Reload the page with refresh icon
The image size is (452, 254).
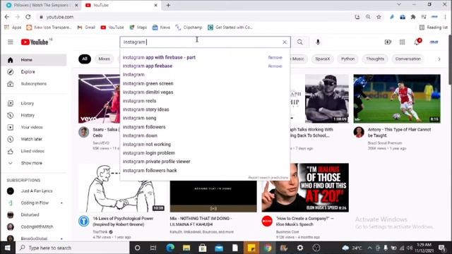(x=28, y=17)
